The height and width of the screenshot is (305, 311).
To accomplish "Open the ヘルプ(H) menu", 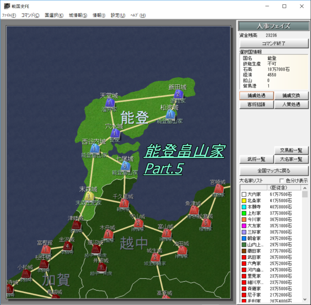I will [x=138, y=16].
